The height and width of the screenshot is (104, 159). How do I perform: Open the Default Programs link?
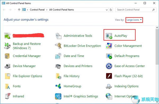pos(127,56)
